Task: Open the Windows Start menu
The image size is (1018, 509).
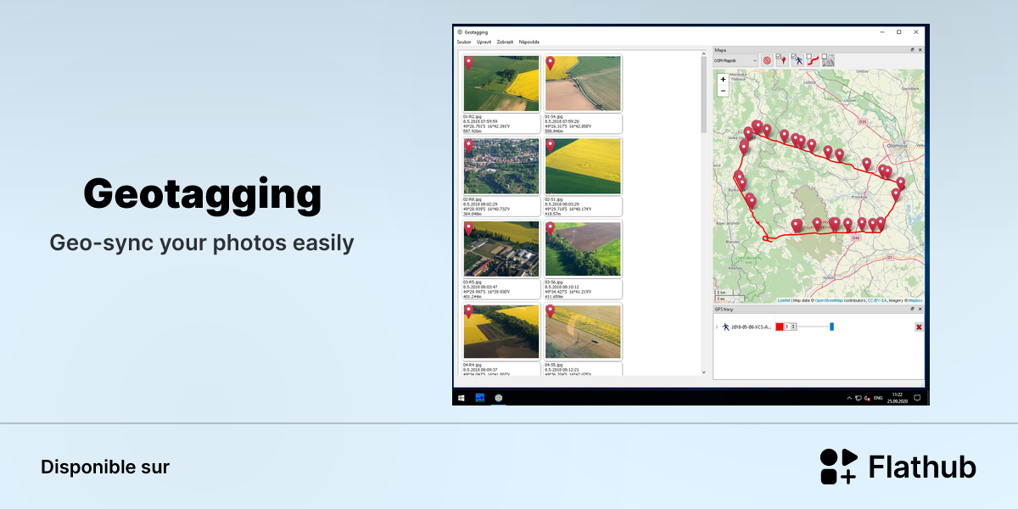Action: (x=461, y=398)
